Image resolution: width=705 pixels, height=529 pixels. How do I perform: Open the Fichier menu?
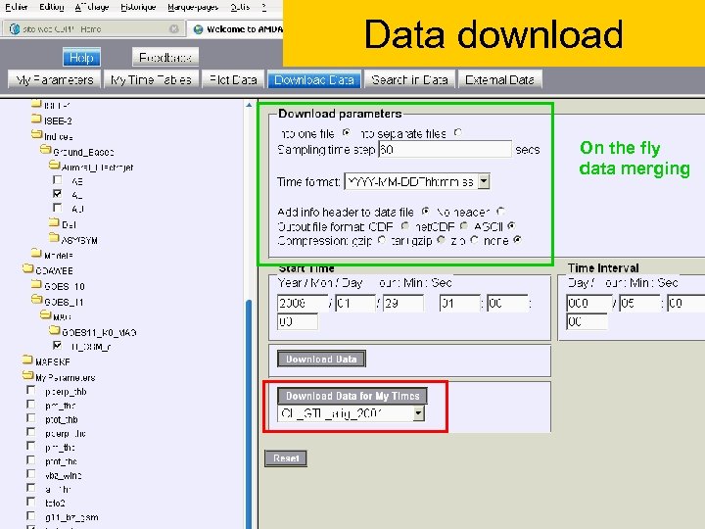17,7
